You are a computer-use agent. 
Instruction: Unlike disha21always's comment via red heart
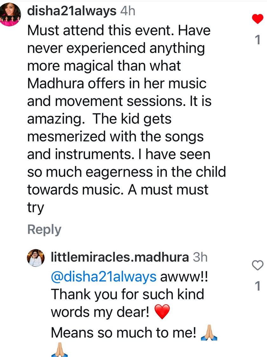tap(257, 19)
